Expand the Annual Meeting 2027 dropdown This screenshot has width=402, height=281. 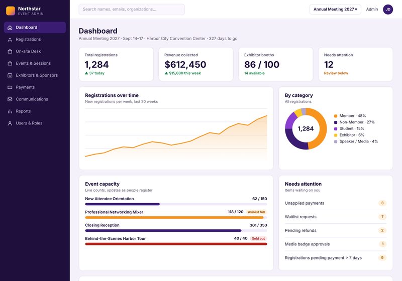pos(335,9)
